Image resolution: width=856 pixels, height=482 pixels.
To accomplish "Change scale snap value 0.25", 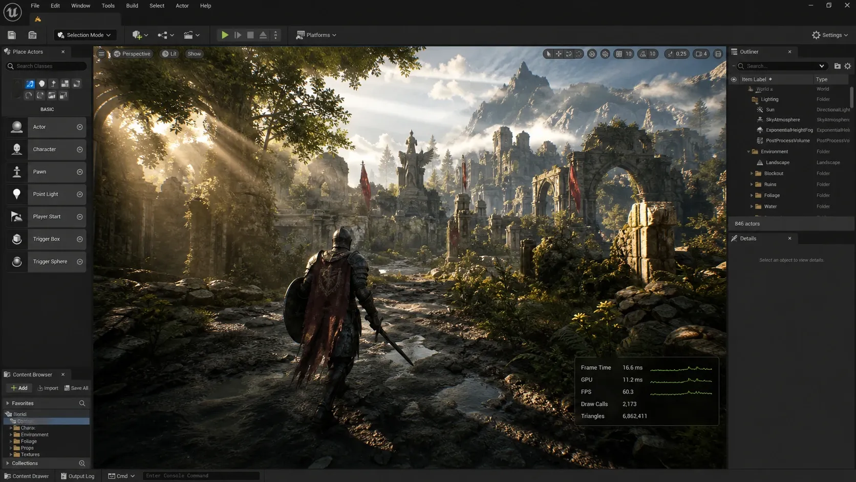I will click(x=681, y=54).
